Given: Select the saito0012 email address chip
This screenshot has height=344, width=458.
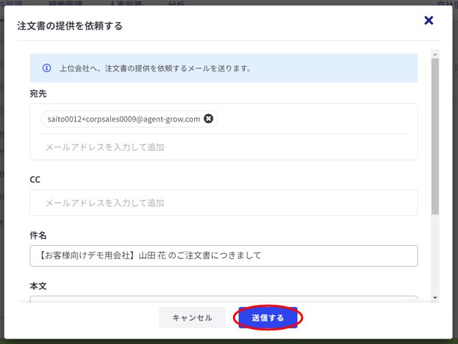Looking at the screenshot, I should tap(124, 119).
